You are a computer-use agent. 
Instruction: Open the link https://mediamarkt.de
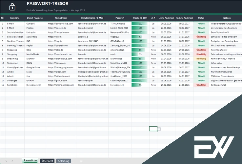[x=60, y=54]
